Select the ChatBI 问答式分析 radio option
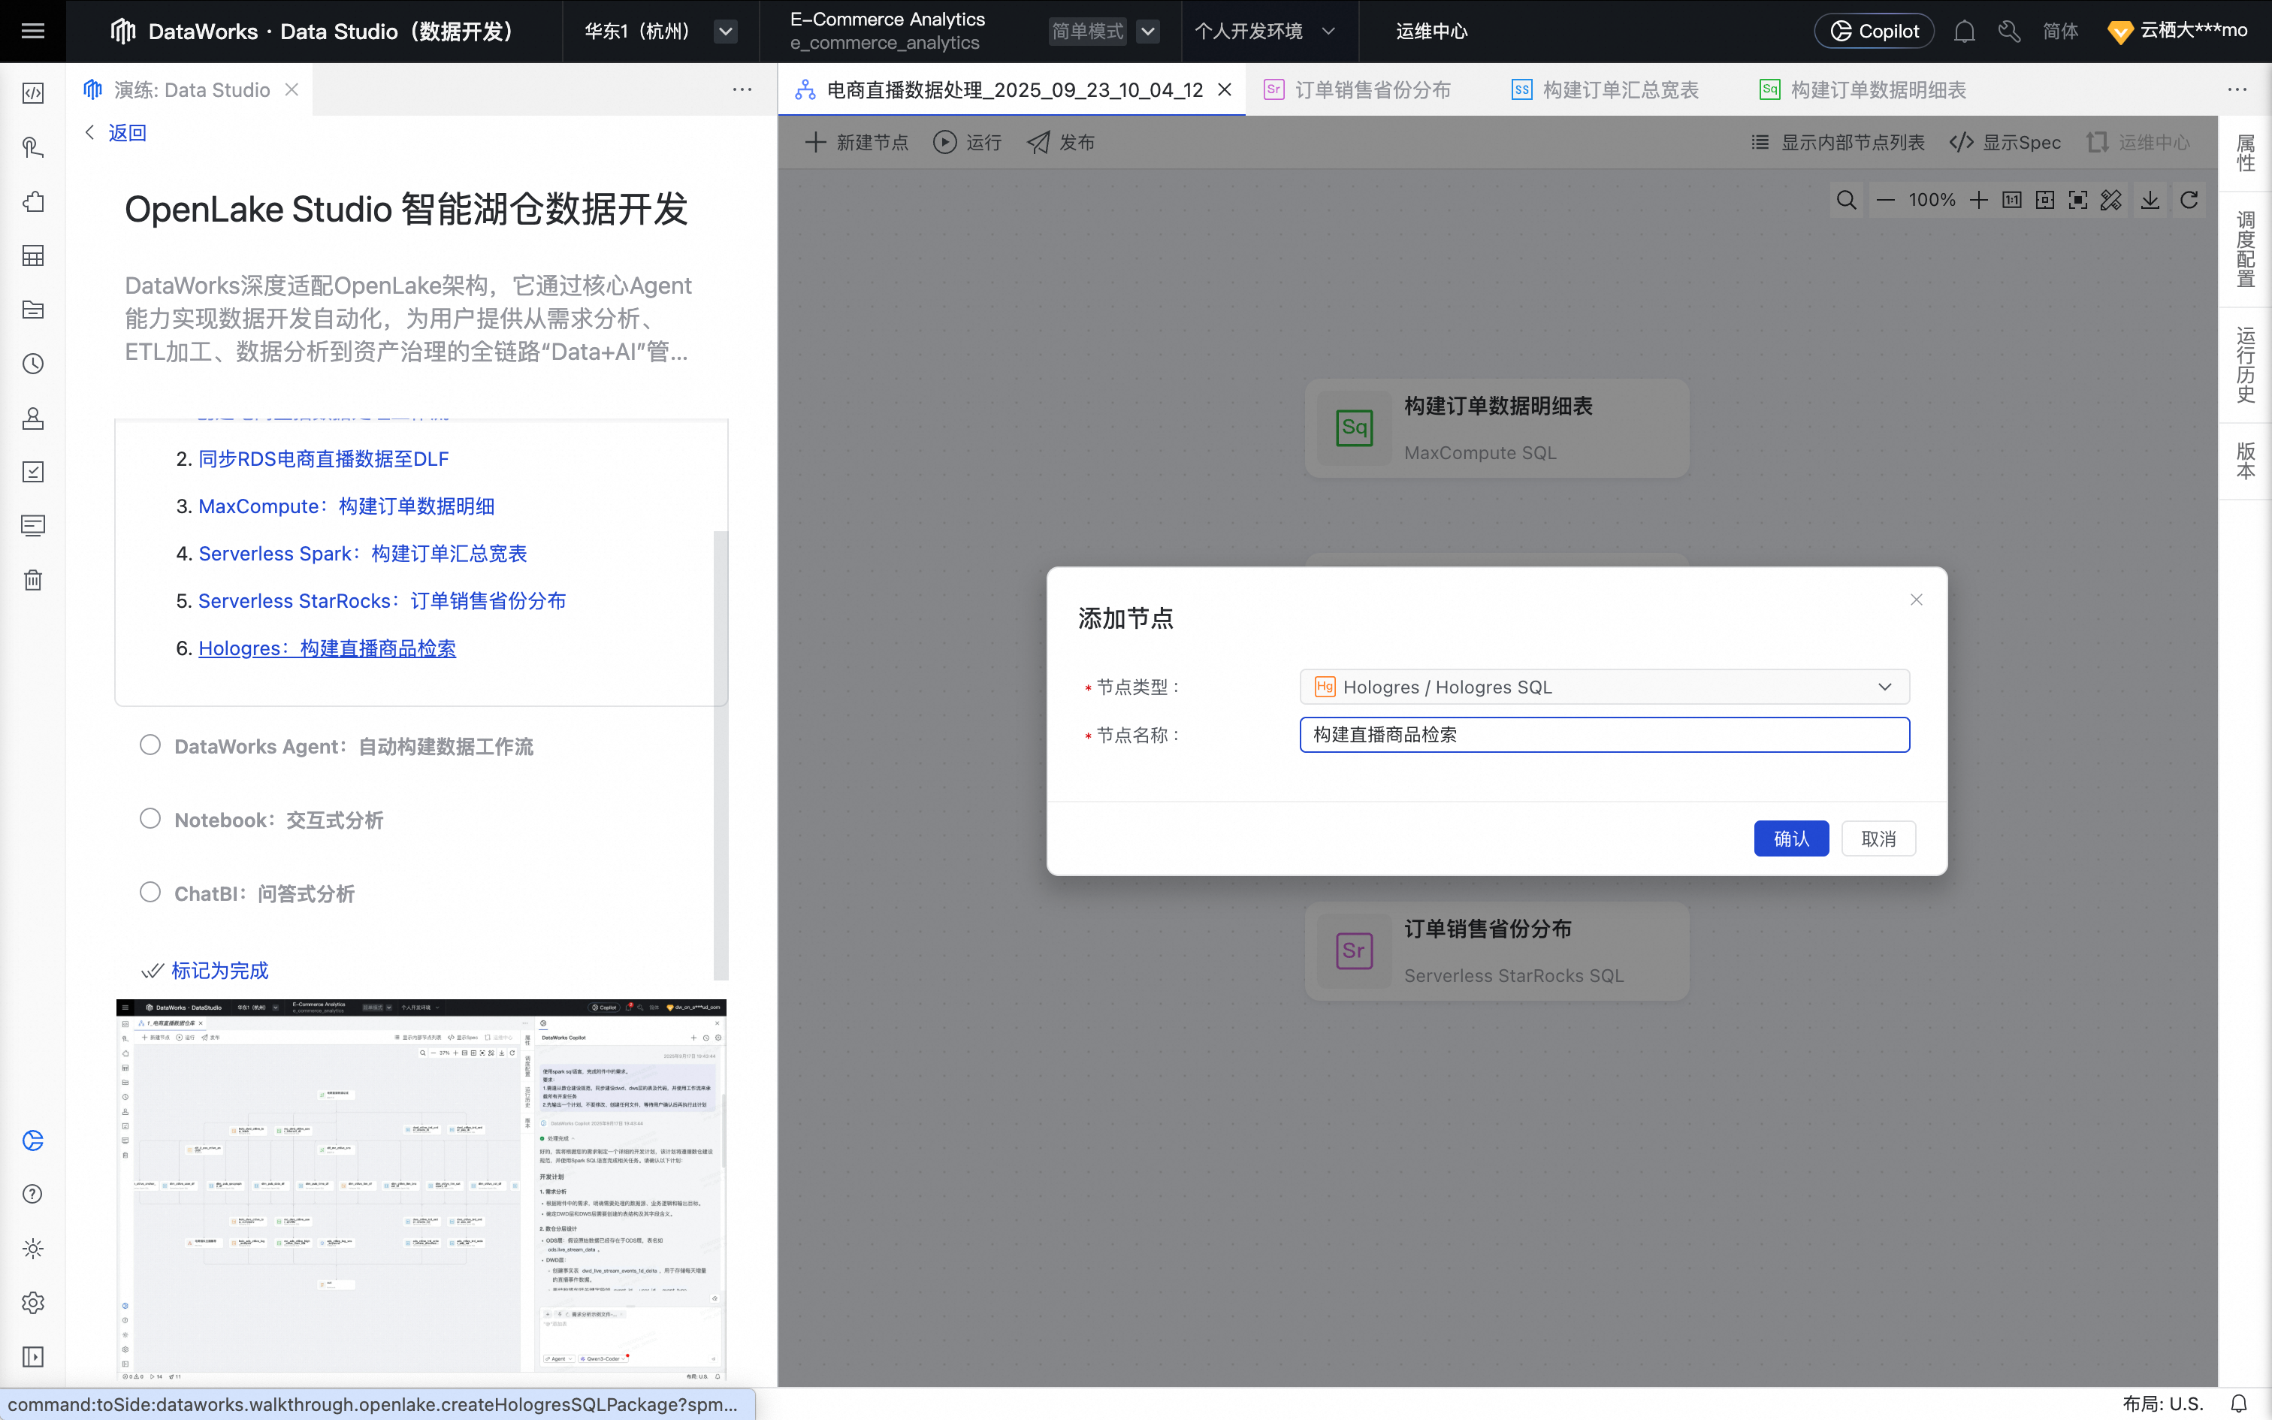 (150, 893)
